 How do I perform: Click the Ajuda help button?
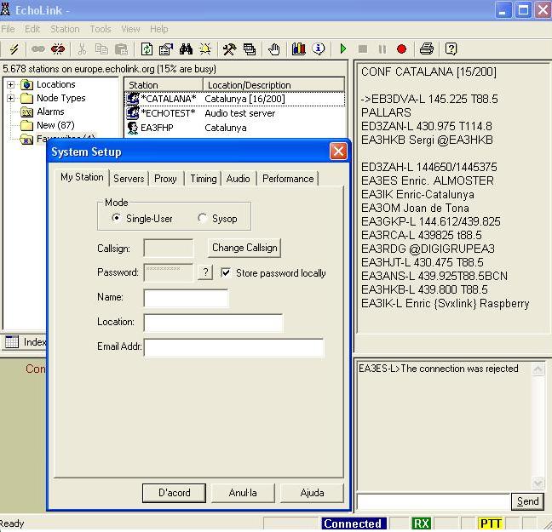(x=312, y=493)
